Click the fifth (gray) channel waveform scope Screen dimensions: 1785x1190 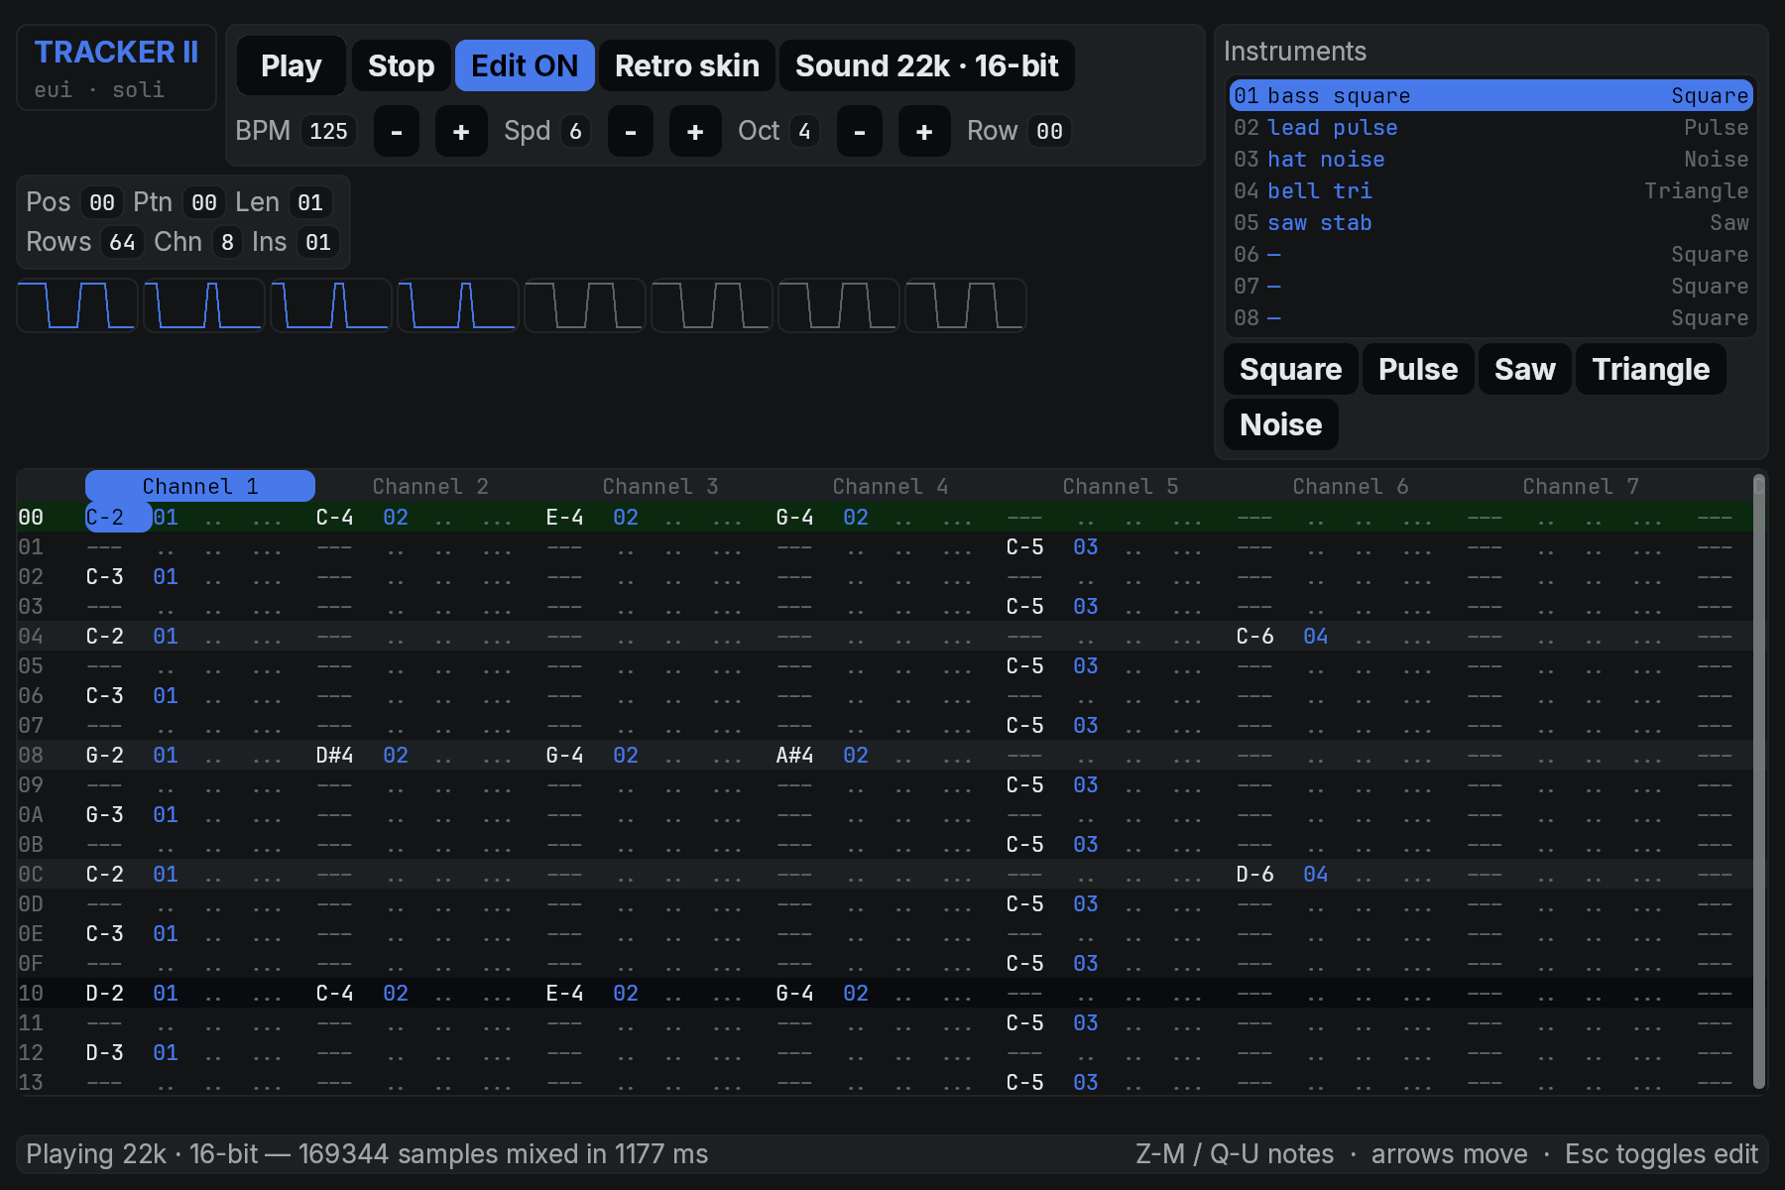coord(585,305)
